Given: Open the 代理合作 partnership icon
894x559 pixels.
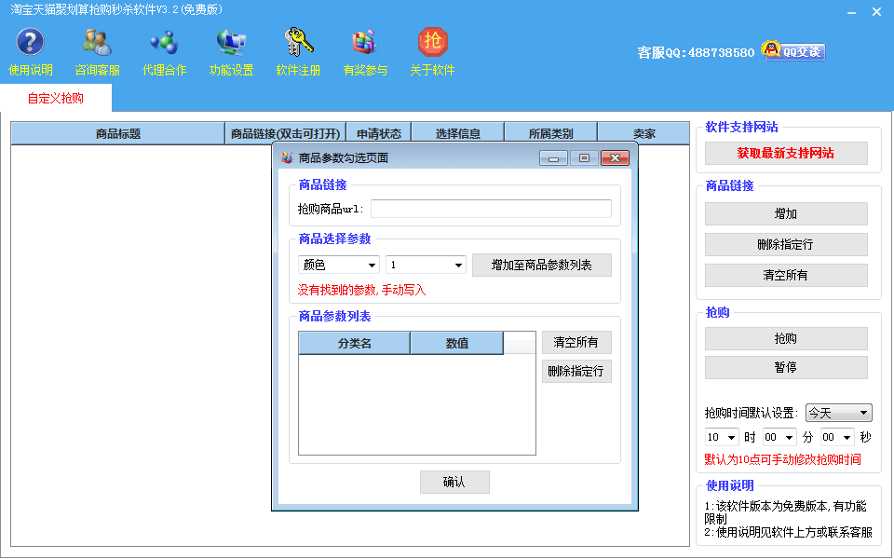Looking at the screenshot, I should 164,43.
